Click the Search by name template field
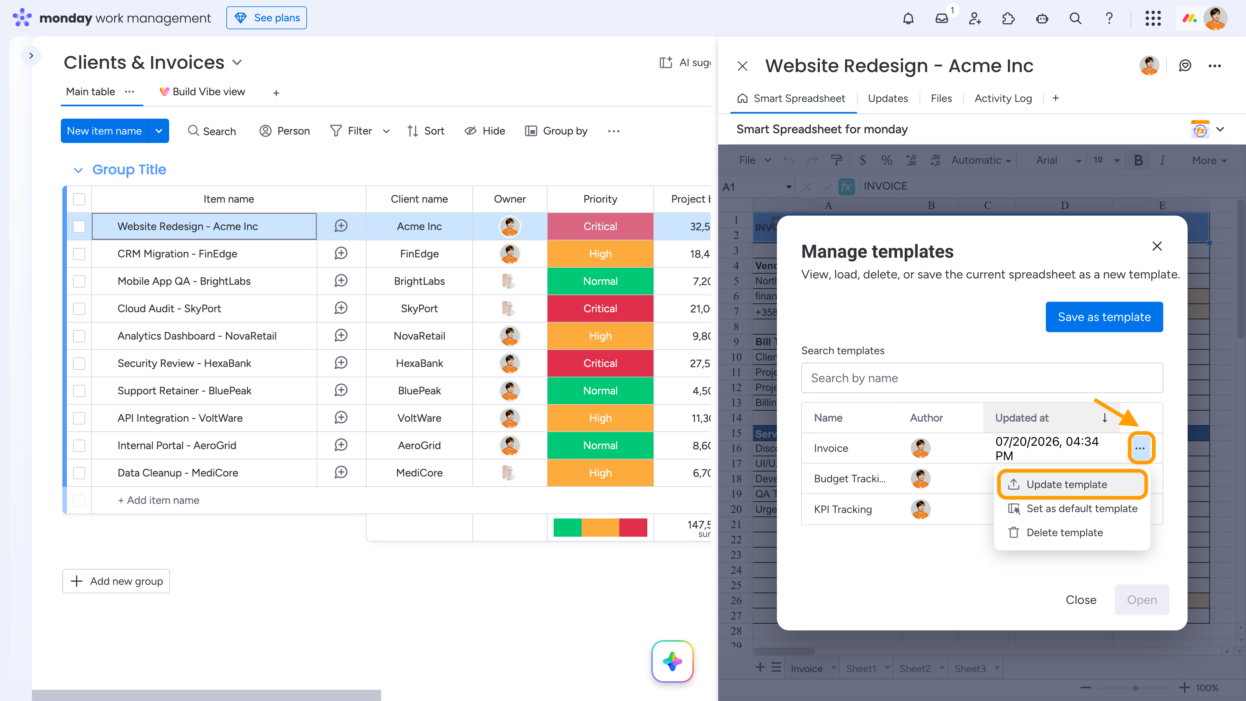The width and height of the screenshot is (1246, 701). [x=982, y=378]
